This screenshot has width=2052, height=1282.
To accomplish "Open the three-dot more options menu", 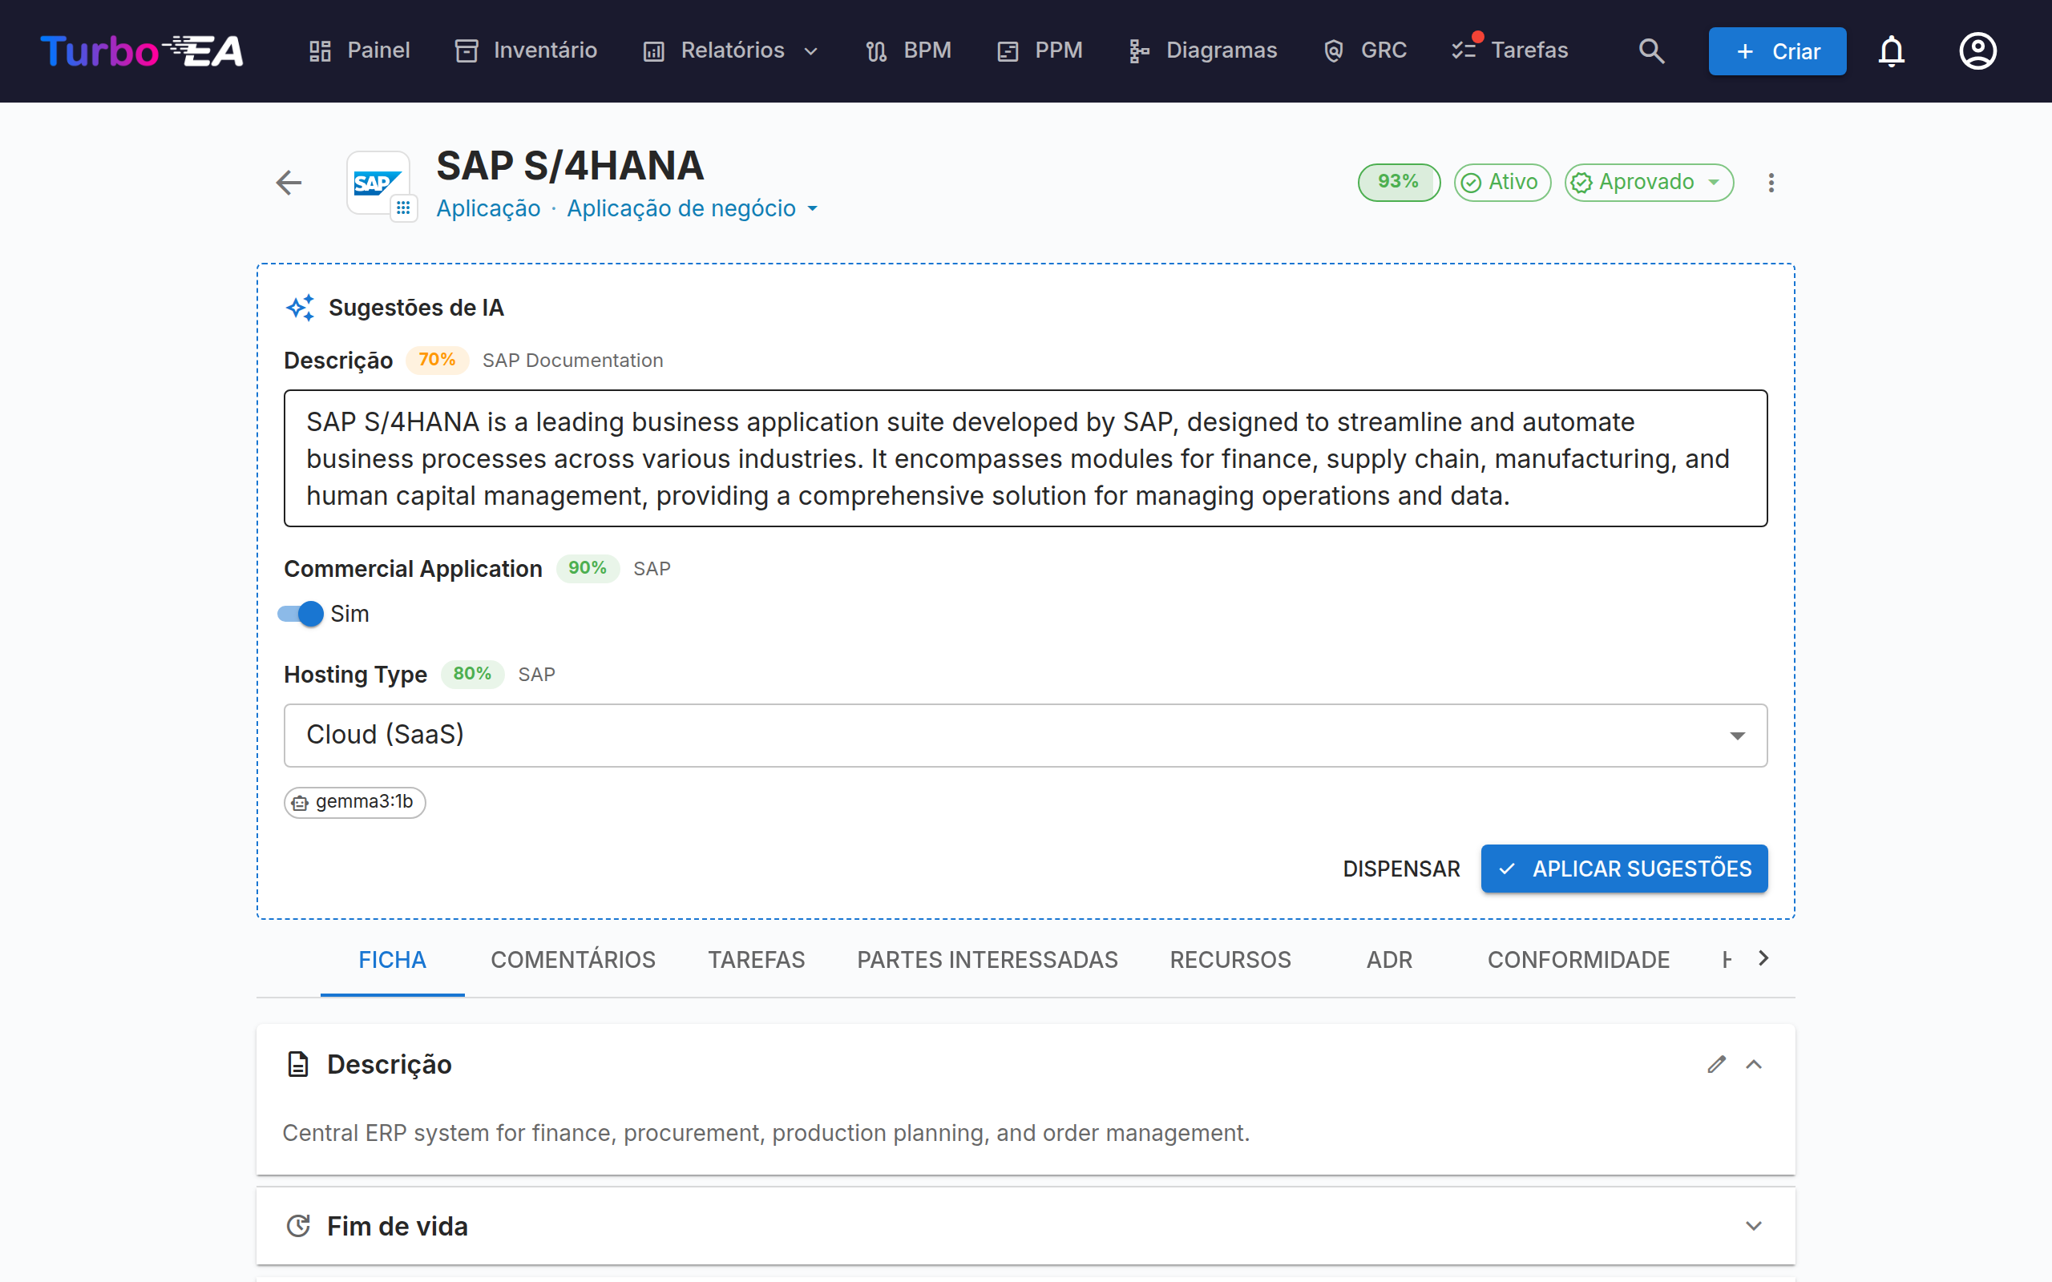I will (x=1771, y=183).
